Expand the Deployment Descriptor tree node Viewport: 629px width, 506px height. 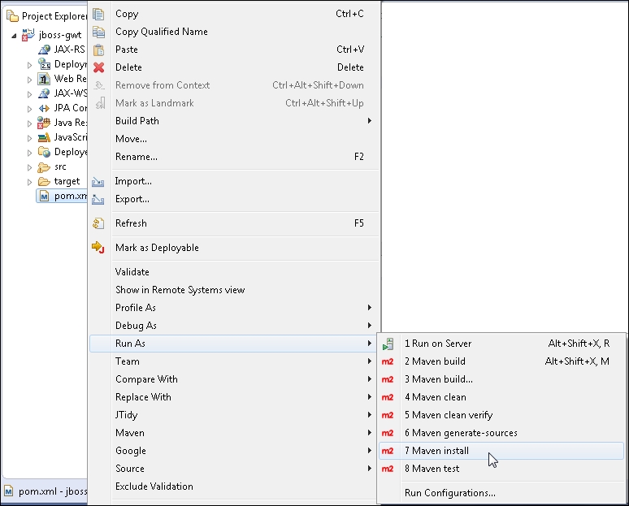point(30,65)
